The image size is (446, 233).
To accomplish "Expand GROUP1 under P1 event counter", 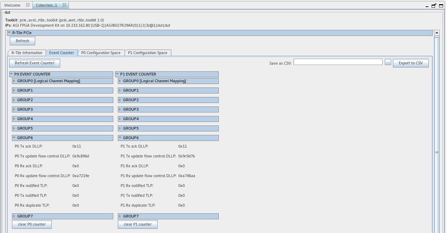I will [120, 90].
